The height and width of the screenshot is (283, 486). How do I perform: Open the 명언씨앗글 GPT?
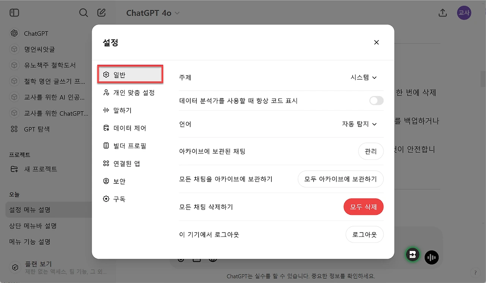(49, 49)
